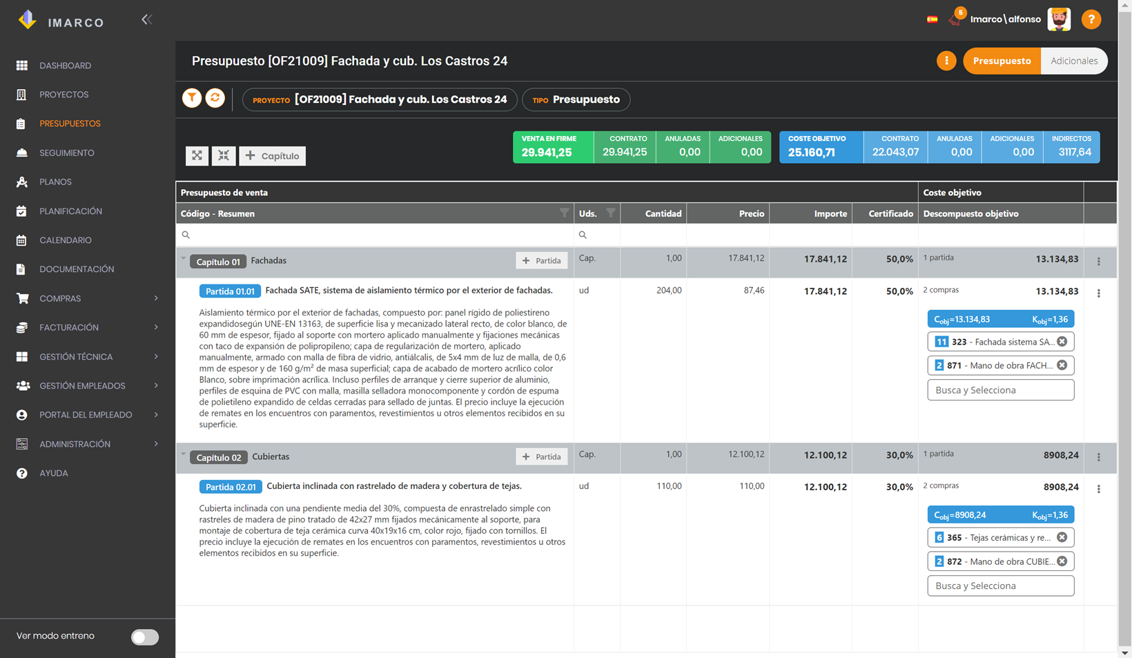Click the orange help question mark icon
Viewport: 1132px width, 658px height.
coord(1091,19)
